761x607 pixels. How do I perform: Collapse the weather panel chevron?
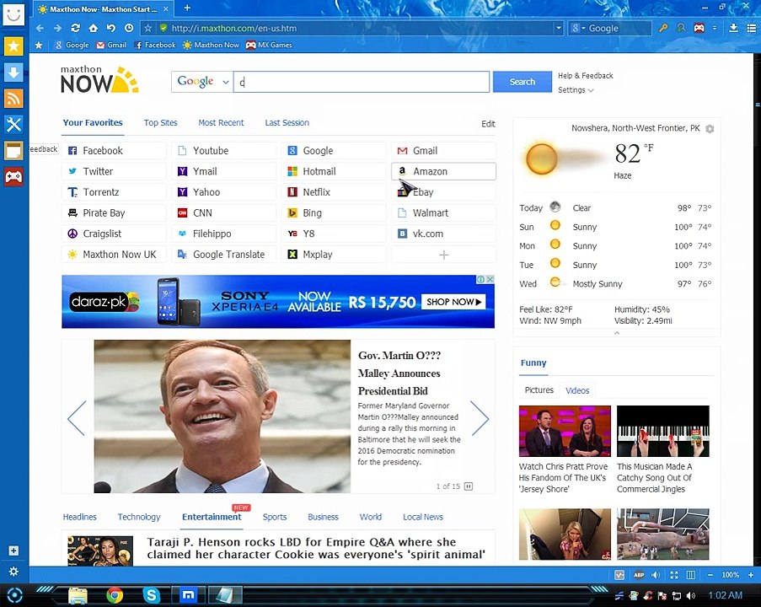[x=617, y=333]
